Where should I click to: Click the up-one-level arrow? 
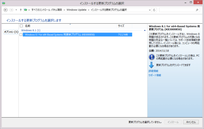point(21,10)
